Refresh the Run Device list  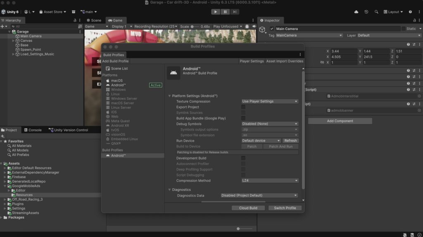(x=290, y=141)
